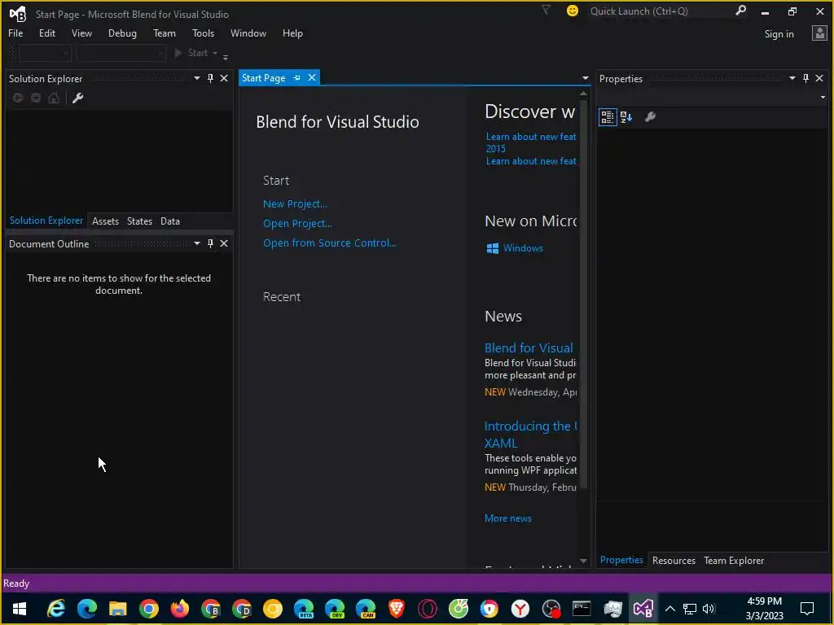This screenshot has height=625, width=834.
Task: Click the Start Page scroll up arrow
Action: [x=583, y=94]
